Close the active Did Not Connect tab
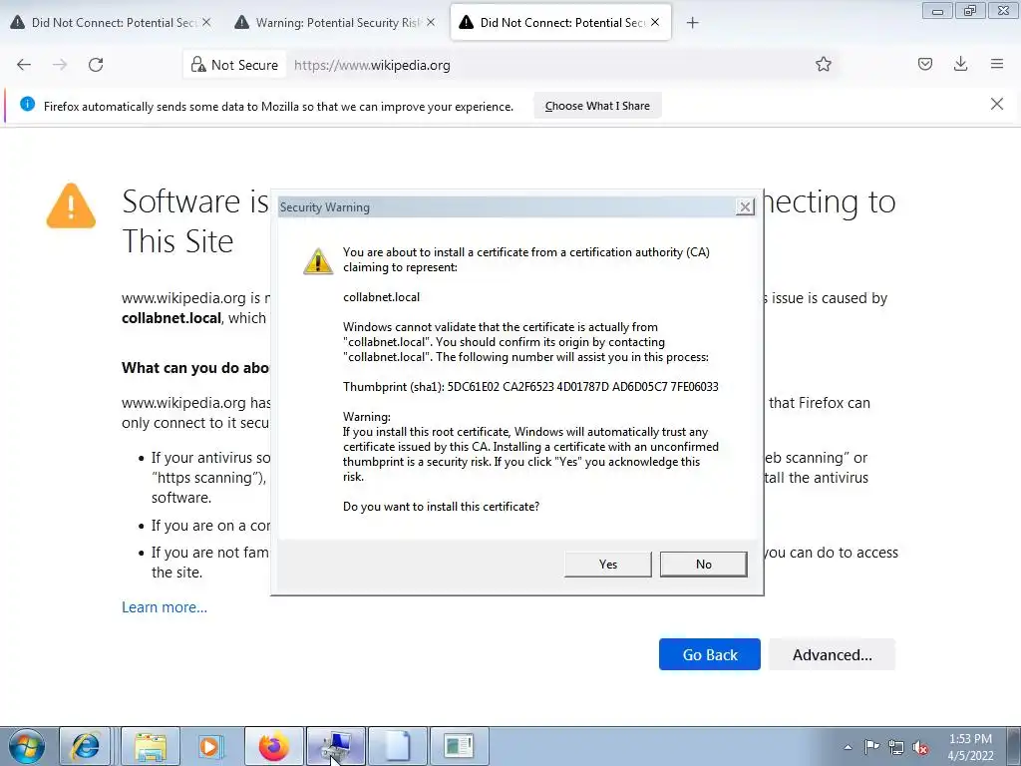This screenshot has height=766, width=1021. pos(655,22)
